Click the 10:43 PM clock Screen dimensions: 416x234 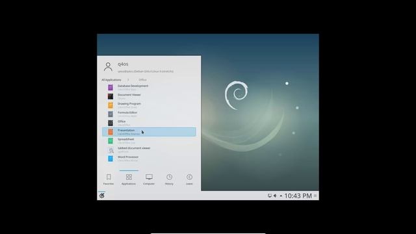[298, 196]
